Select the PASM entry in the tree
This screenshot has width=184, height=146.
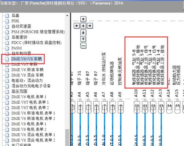click(x=16, y=48)
